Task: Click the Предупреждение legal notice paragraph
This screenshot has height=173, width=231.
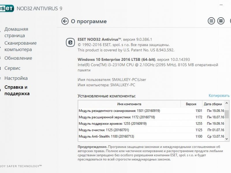Action: [x=150, y=153]
